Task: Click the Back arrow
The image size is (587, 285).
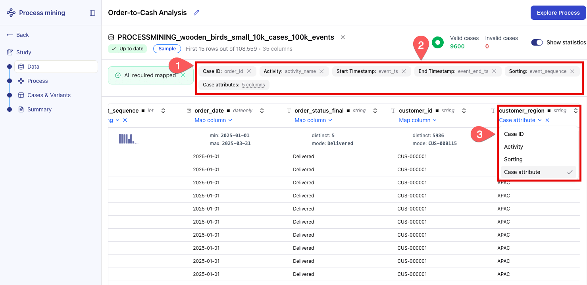Action: coord(10,35)
